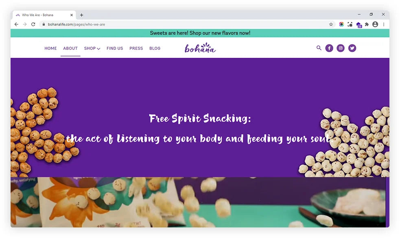Open a new browser tab

tap(81, 15)
